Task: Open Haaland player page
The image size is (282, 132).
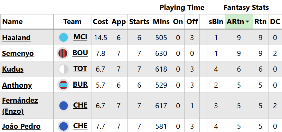Action: coord(16,38)
